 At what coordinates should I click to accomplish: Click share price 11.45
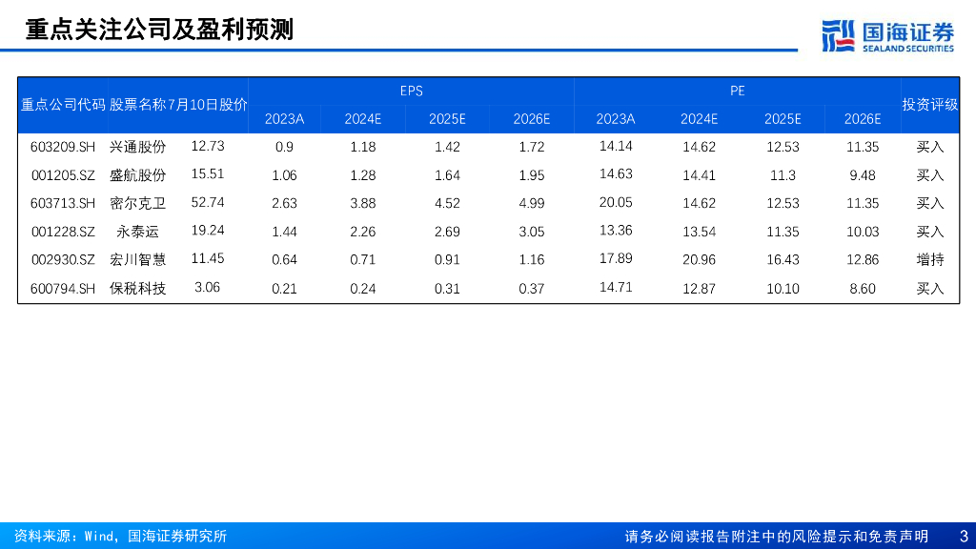[207, 258]
